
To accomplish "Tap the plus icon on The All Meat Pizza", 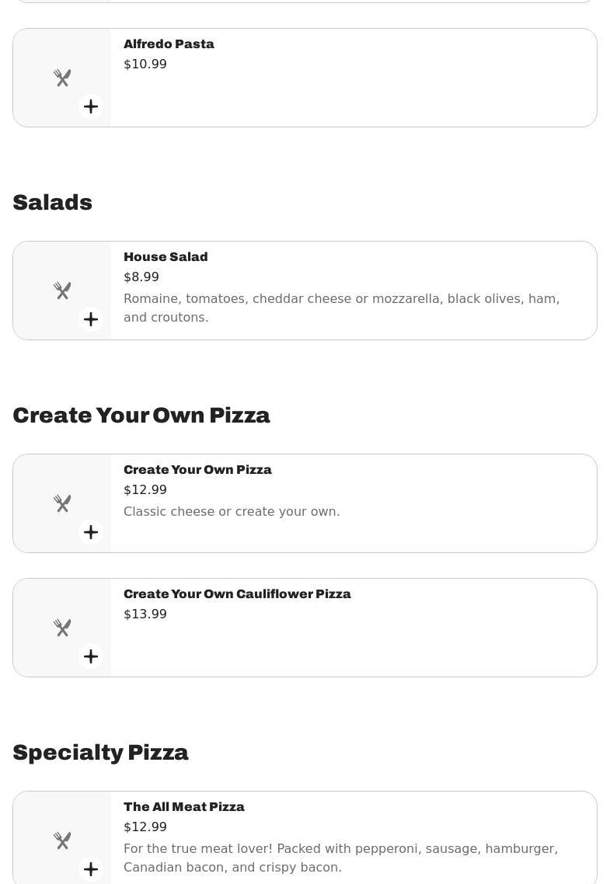I will 91,869.
